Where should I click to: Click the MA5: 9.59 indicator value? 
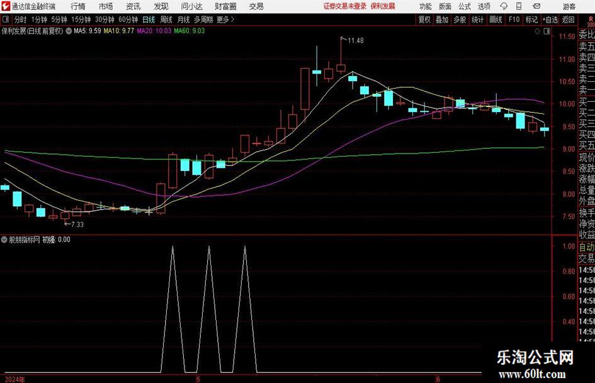tap(88, 31)
